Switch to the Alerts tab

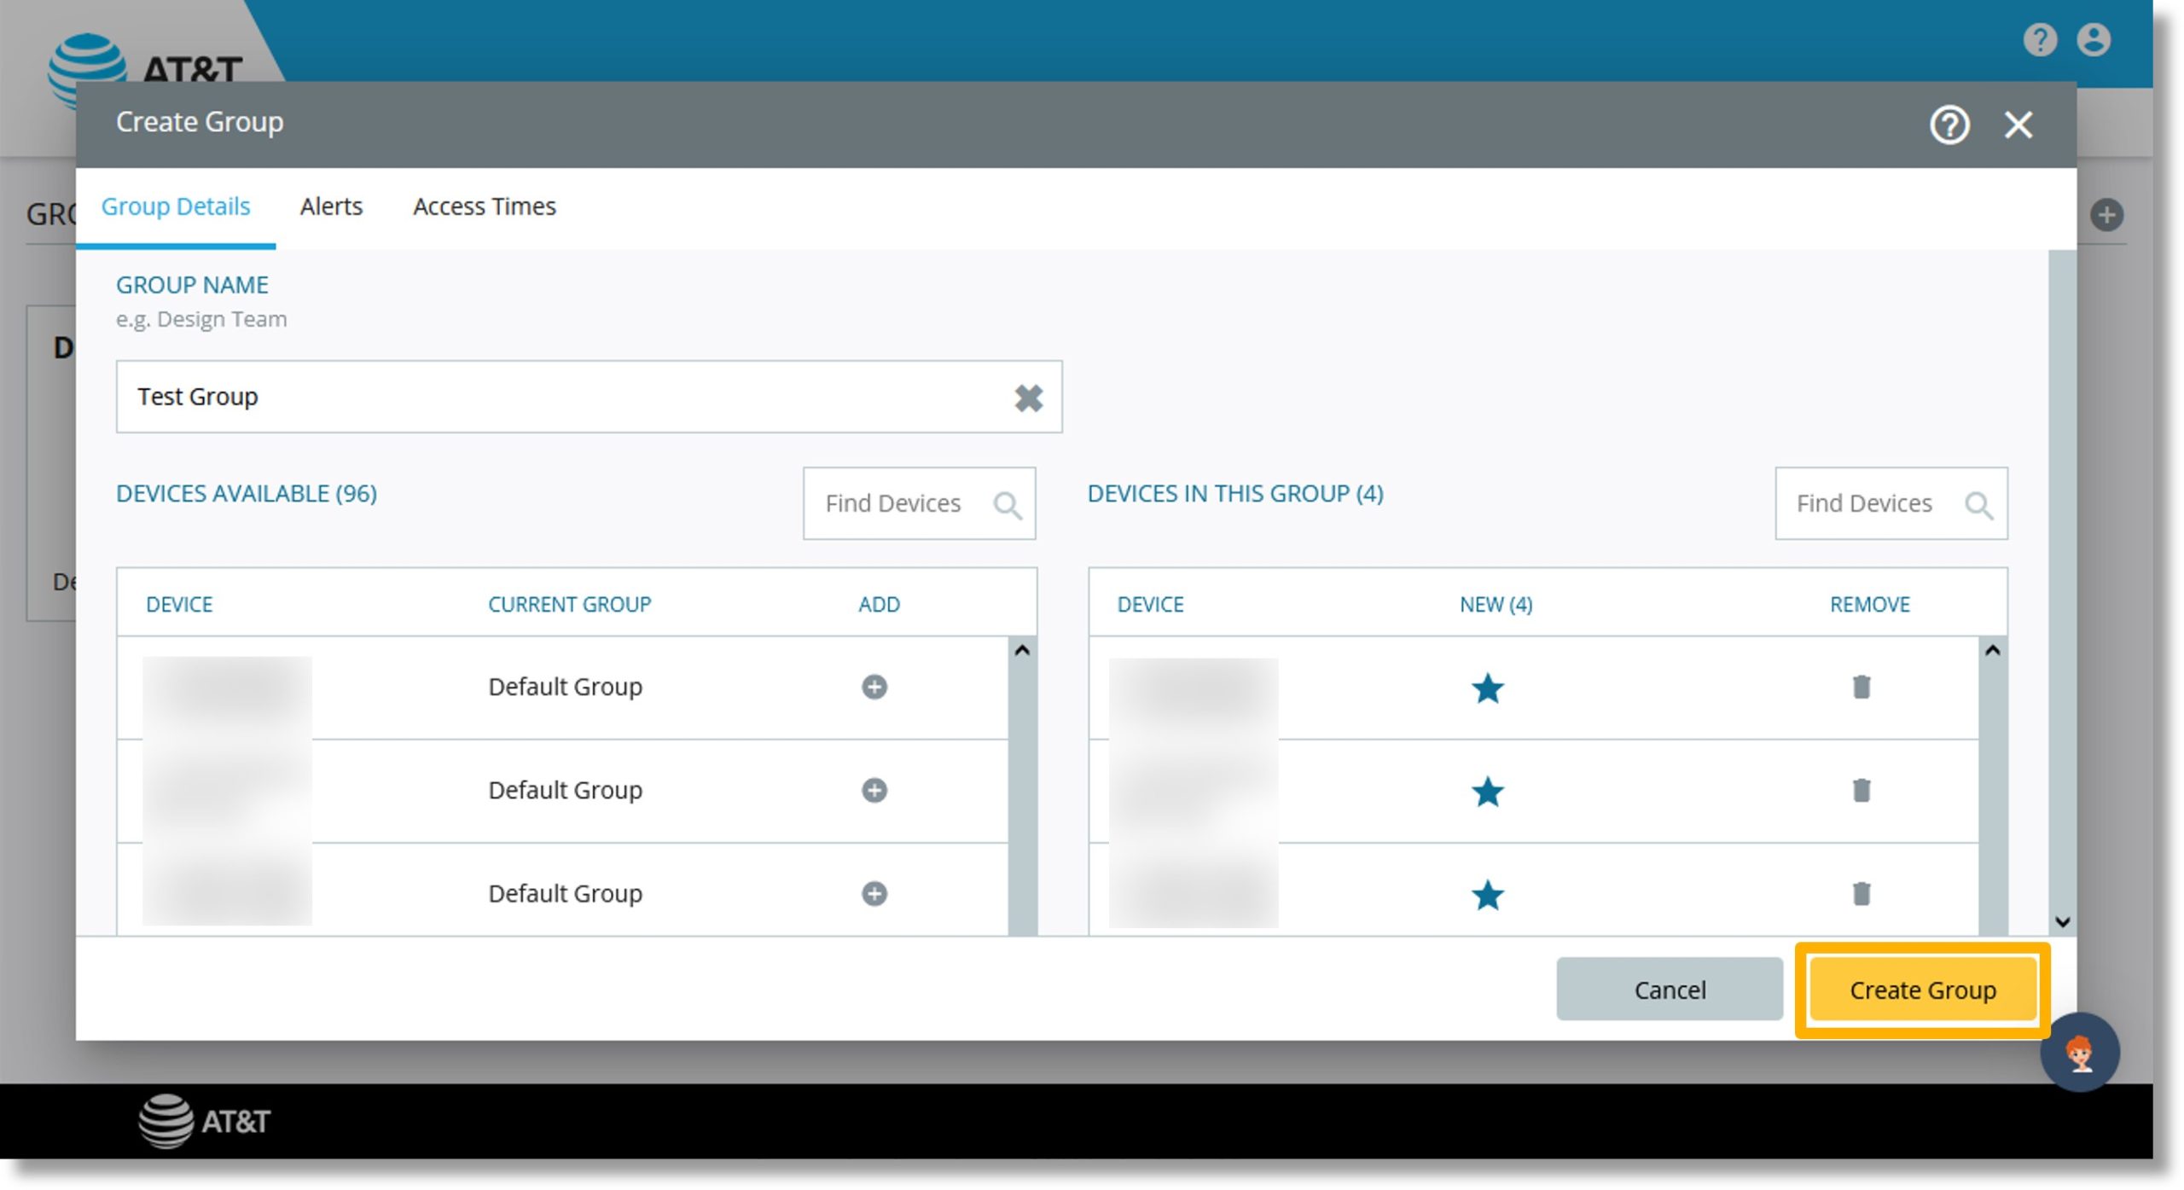coord(329,206)
